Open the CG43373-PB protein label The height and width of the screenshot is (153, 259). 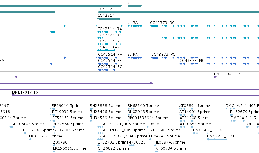click(191, 61)
